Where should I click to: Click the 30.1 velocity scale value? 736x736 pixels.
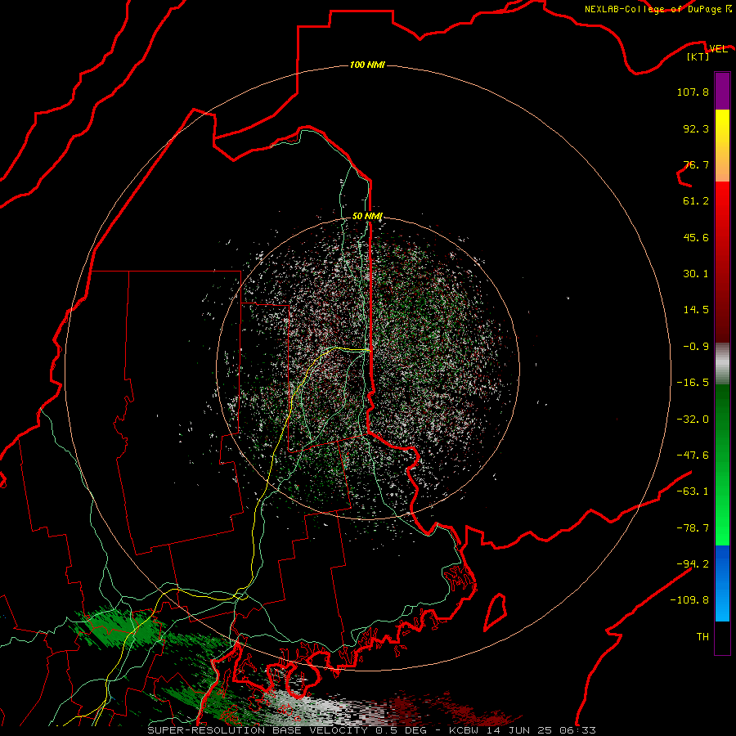coord(696,274)
